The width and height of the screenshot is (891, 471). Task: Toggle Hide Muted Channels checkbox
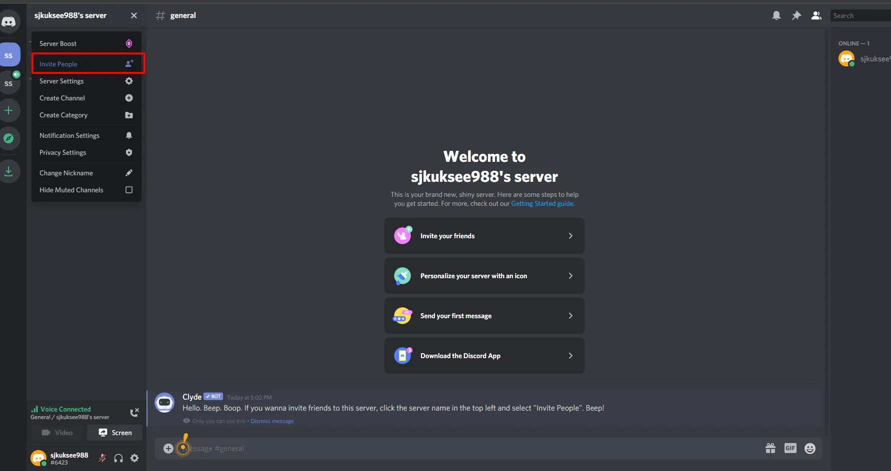click(x=129, y=190)
